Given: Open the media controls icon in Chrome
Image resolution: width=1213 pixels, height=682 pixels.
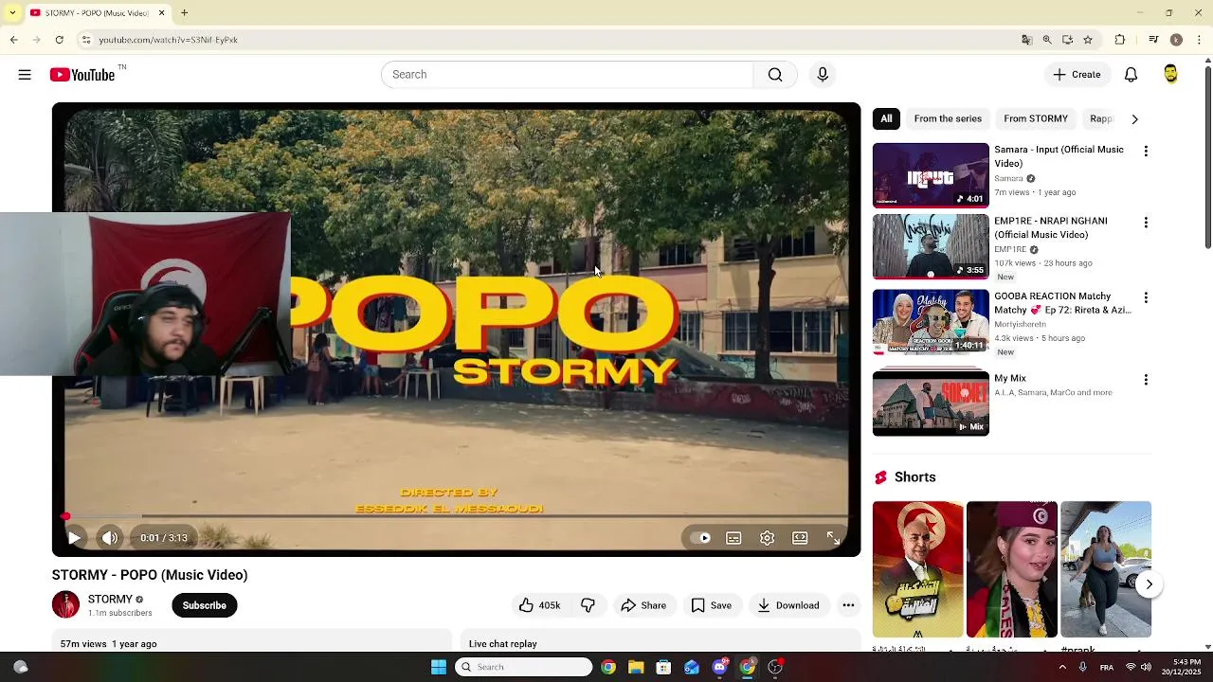Looking at the screenshot, I should point(1153,40).
